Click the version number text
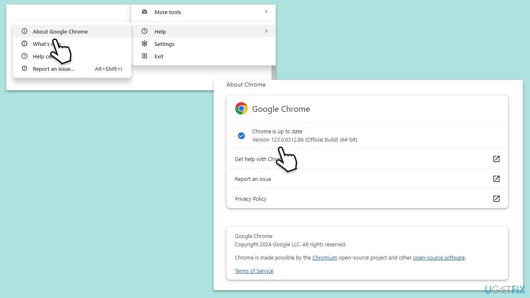This screenshot has height=298, width=530. [x=305, y=140]
